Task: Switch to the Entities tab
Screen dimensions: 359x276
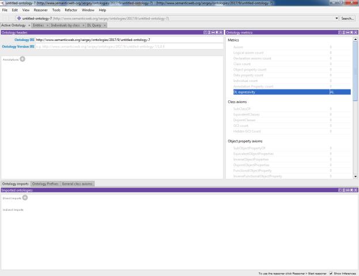Action: (38, 25)
